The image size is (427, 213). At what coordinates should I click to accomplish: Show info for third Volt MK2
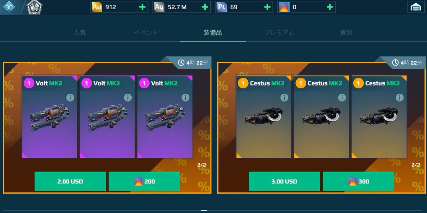pos(185,97)
